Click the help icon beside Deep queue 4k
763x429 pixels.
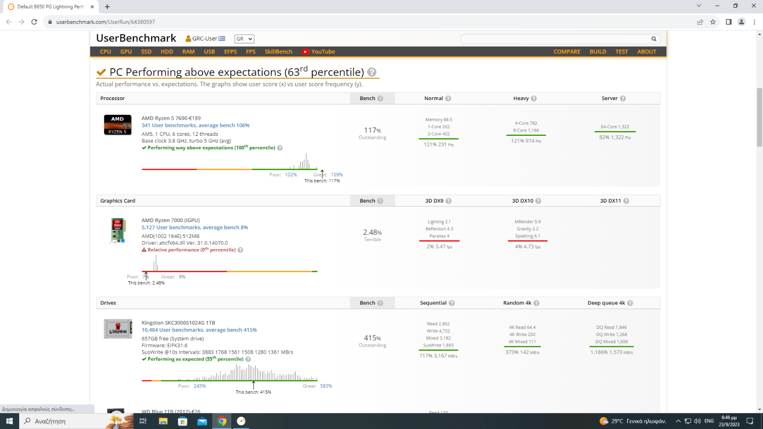point(630,303)
